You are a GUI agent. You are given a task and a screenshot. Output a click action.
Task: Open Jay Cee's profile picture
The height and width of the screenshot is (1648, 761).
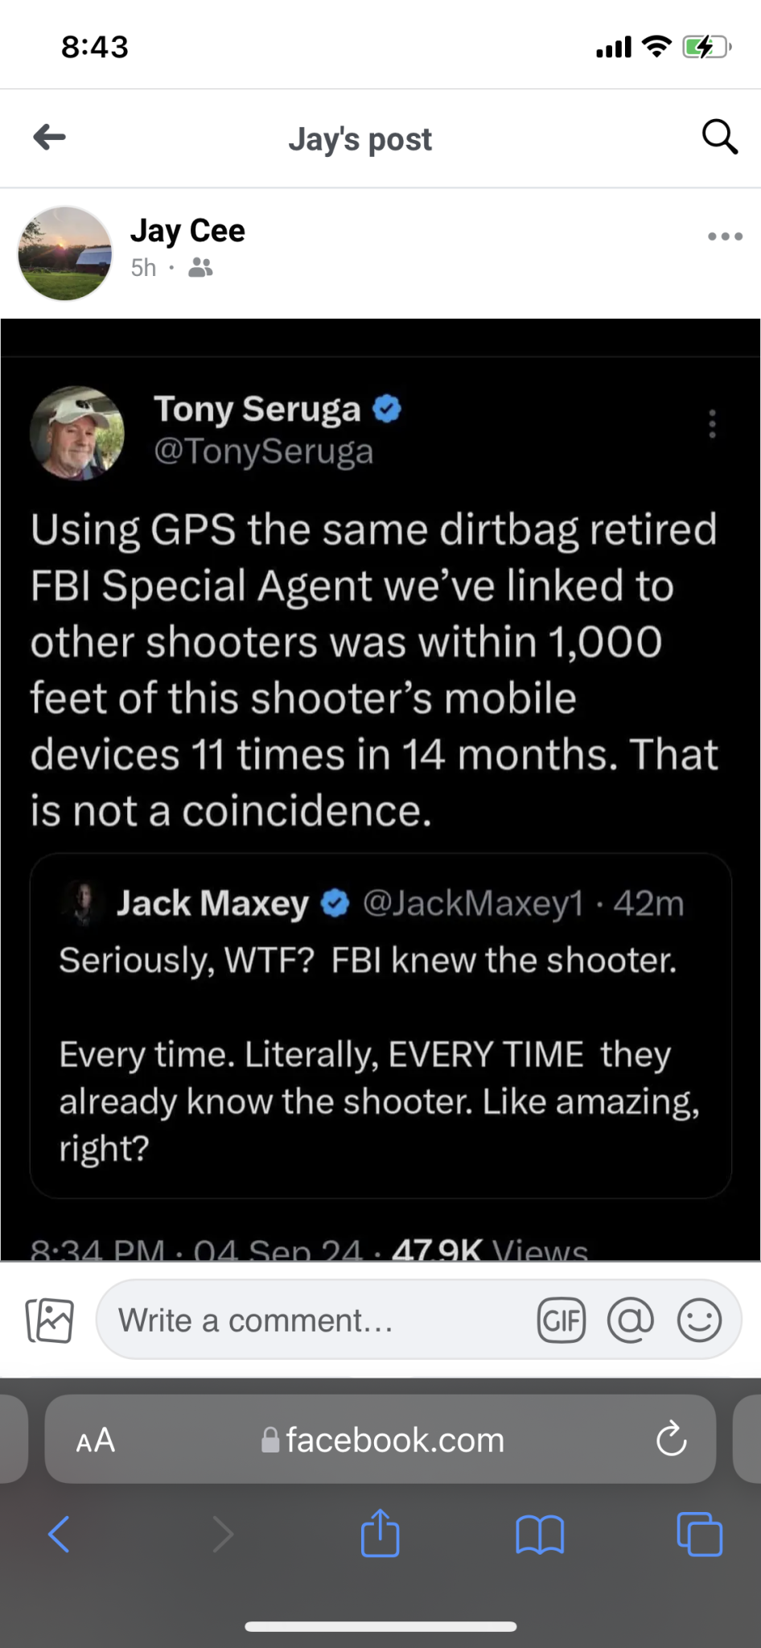coord(65,253)
